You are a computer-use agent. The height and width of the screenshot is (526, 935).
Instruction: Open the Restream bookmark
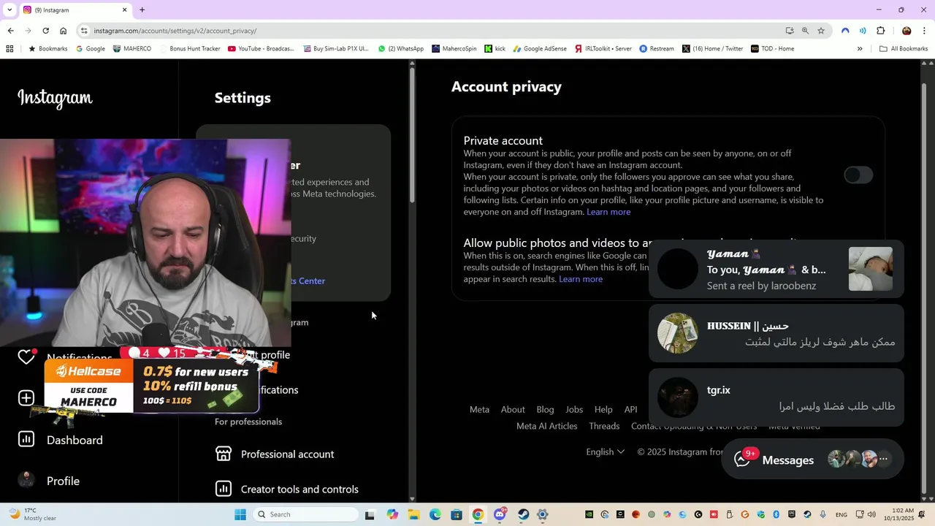click(x=657, y=49)
